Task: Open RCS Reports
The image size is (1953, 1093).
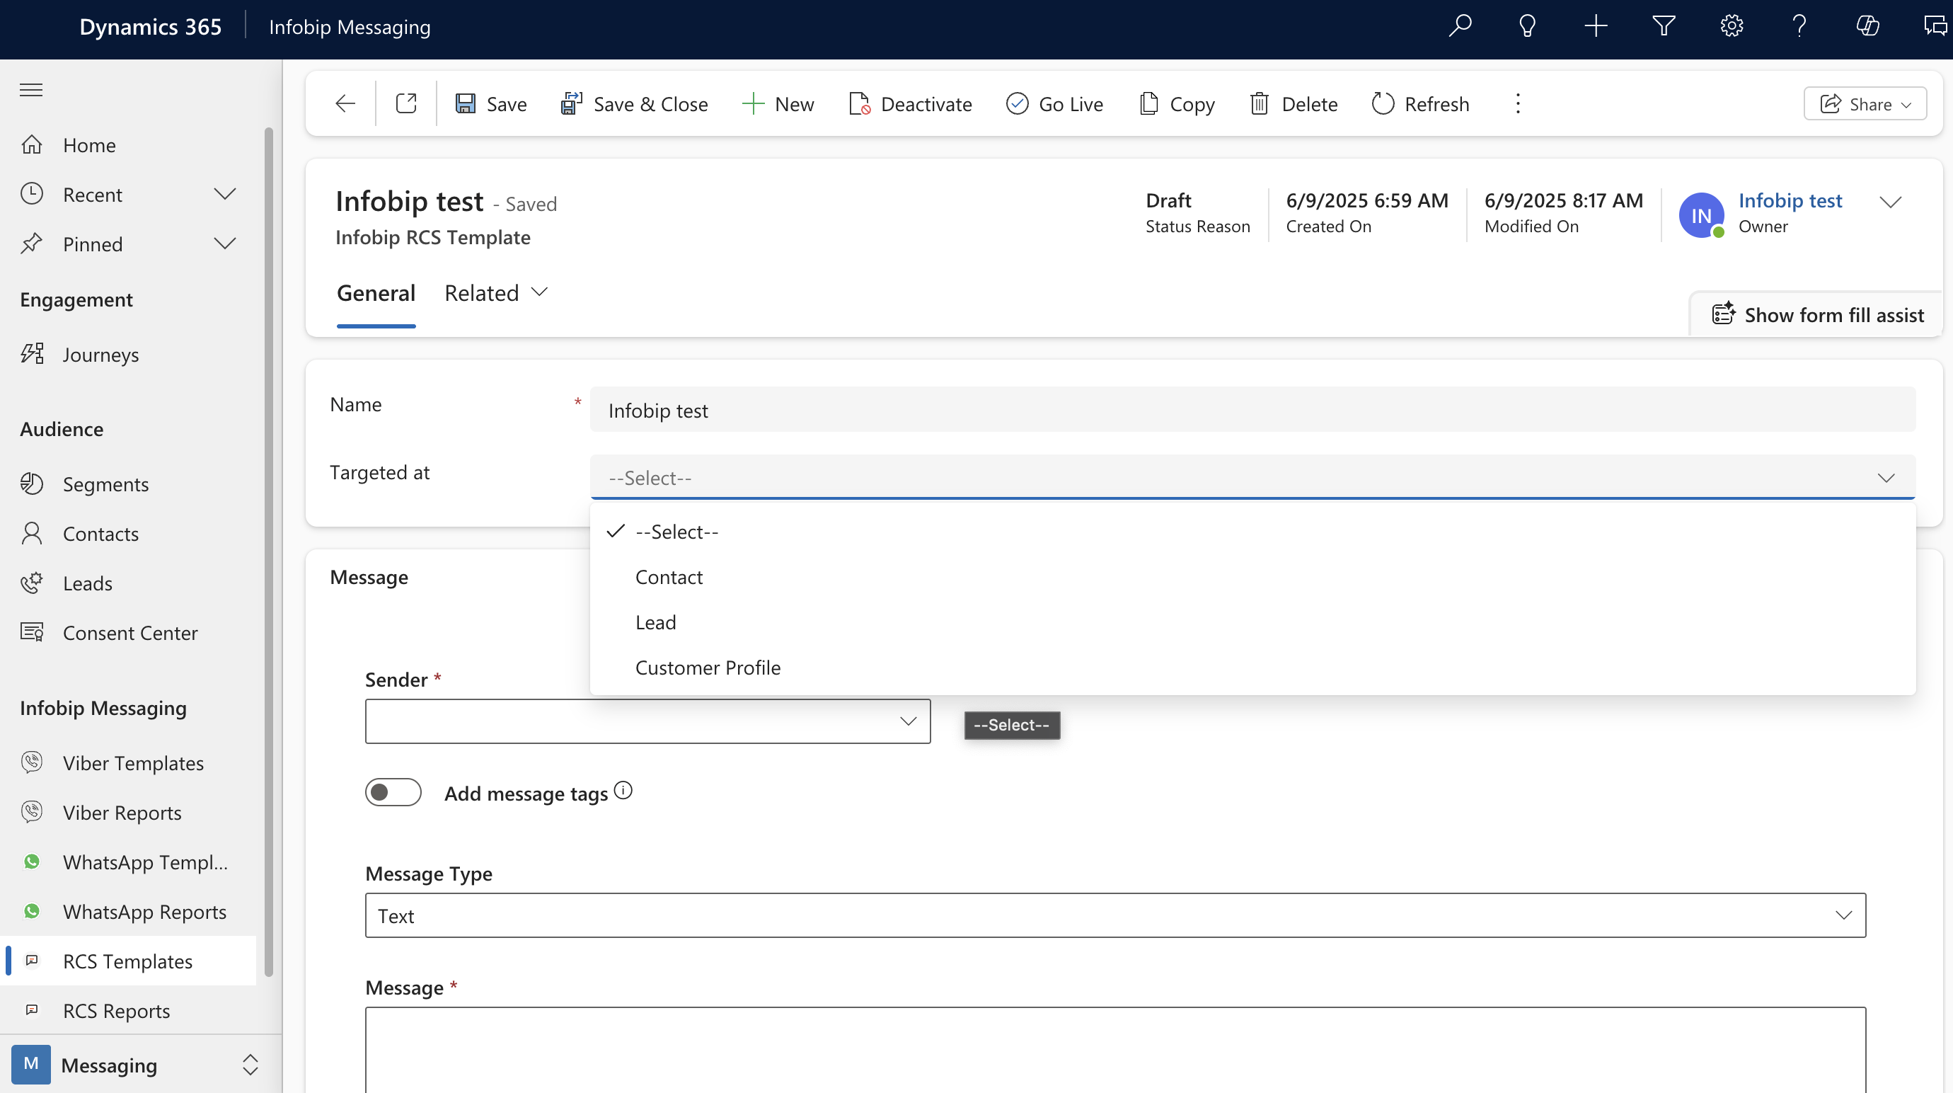Action: click(x=129, y=1010)
